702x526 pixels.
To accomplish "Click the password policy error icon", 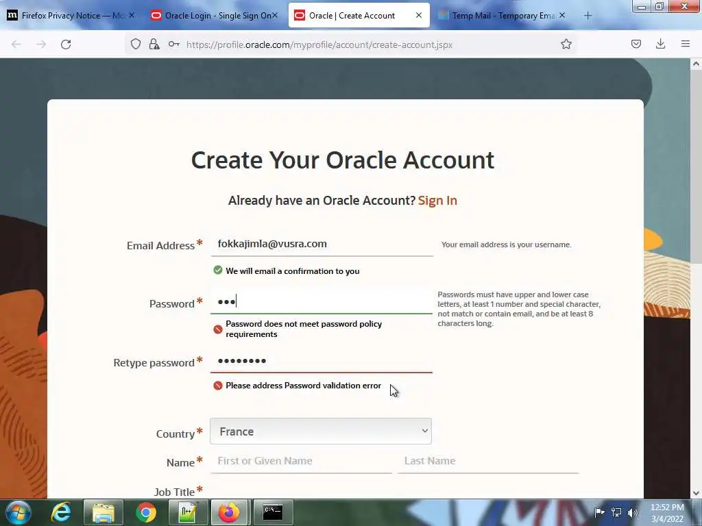I will 218,329.
